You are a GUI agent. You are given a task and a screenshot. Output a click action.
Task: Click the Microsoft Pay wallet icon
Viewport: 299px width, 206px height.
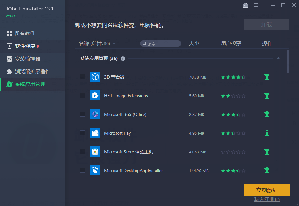(x=95, y=133)
